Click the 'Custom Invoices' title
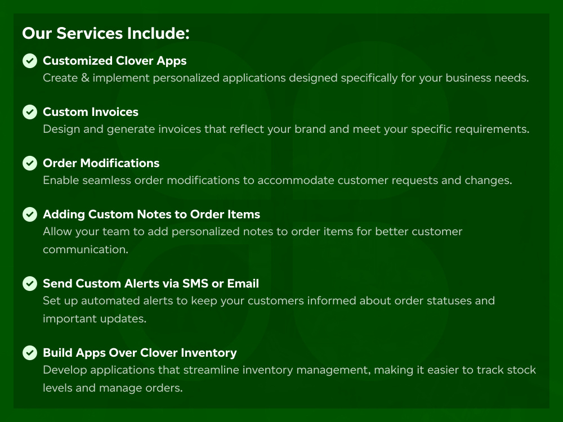The width and height of the screenshot is (563, 422). 91,112
